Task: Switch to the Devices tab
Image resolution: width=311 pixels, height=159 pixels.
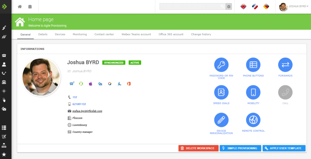Action: pyautogui.click(x=60, y=34)
